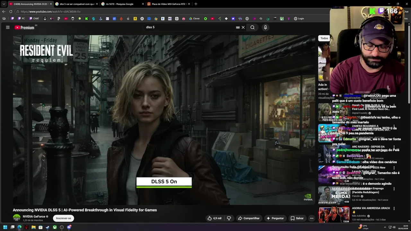The width and height of the screenshot is (411, 231).
Task: Go to YouTube Premium home logo
Action: [24, 28]
